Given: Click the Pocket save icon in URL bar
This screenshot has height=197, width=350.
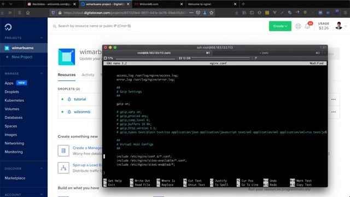Looking at the screenshot, I should point(198,13).
